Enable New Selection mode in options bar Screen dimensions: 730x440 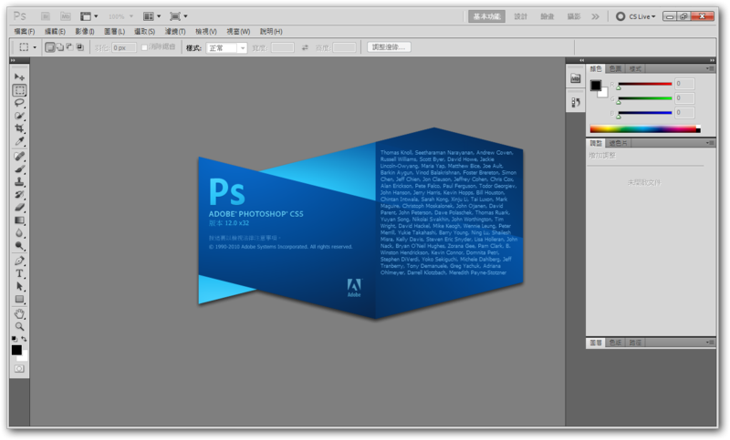(50, 47)
